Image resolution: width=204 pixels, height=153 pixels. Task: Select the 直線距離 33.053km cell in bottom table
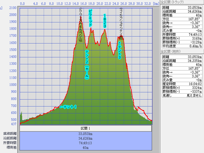click(x=86, y=133)
